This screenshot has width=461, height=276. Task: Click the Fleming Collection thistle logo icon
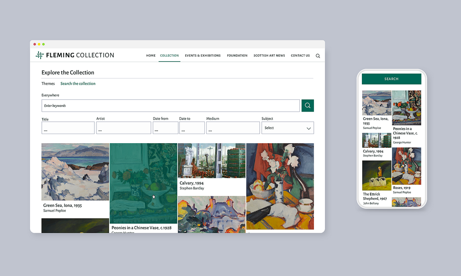click(40, 55)
